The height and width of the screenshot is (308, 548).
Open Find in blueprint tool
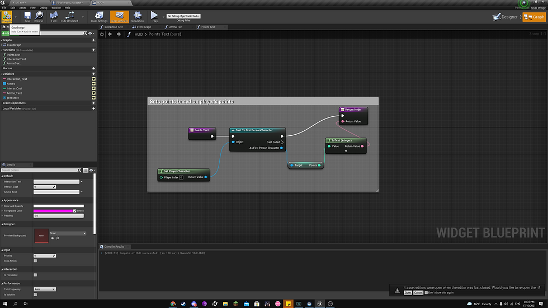[x=54, y=16]
